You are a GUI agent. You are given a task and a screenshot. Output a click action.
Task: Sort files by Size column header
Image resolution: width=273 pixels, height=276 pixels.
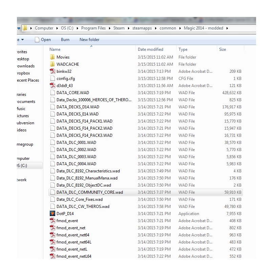pos(223,49)
